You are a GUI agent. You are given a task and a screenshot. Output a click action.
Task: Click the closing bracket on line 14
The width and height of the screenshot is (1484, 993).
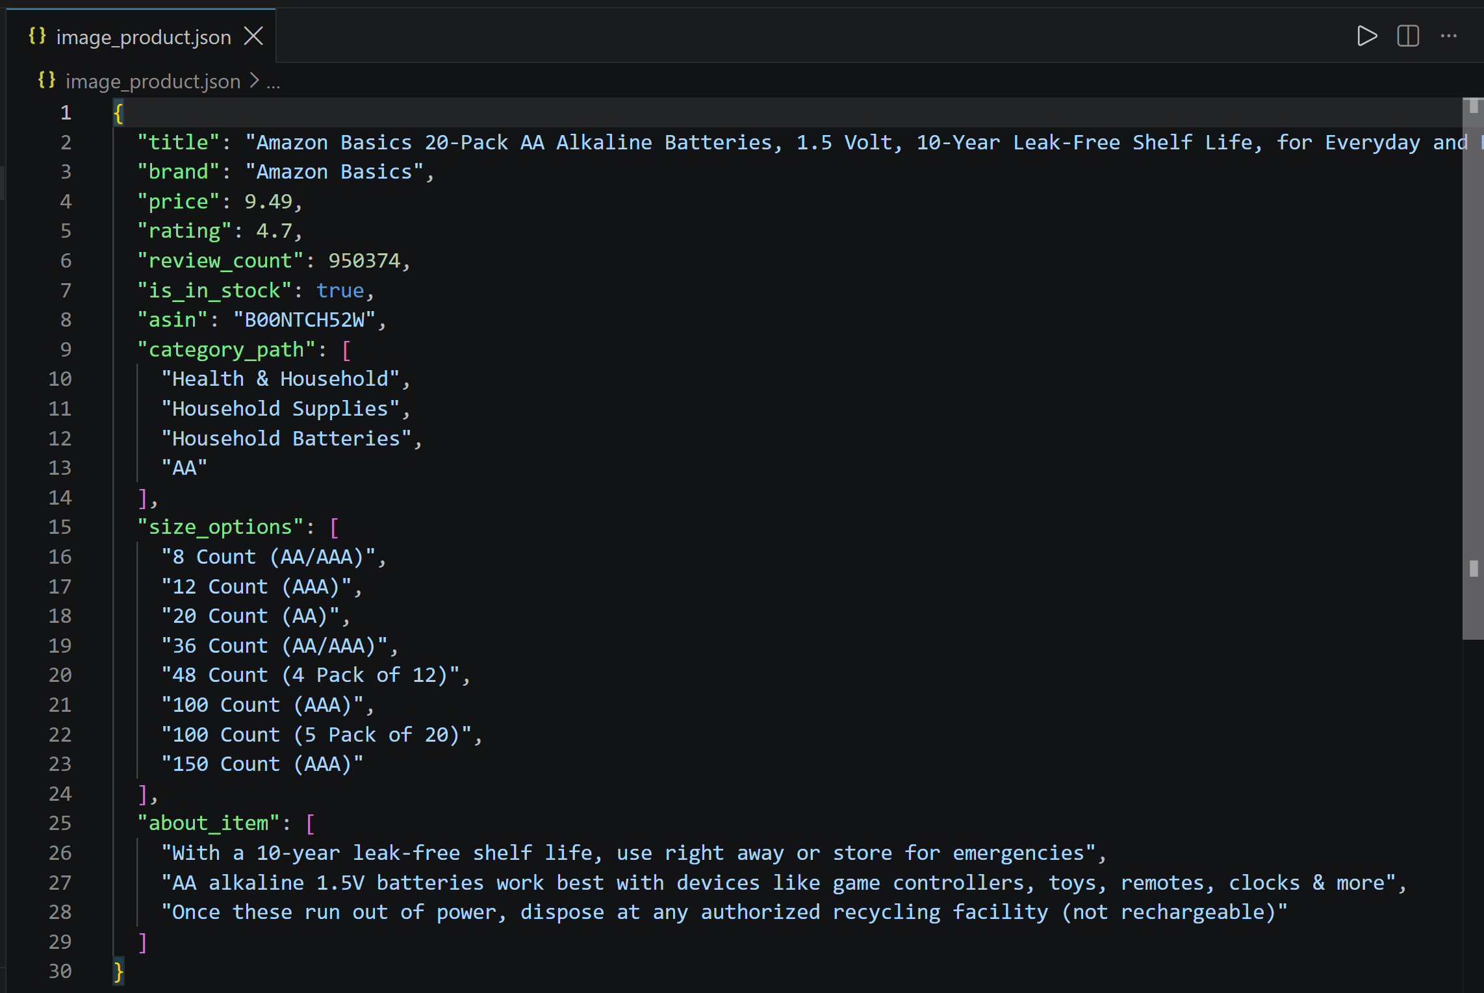click(143, 498)
